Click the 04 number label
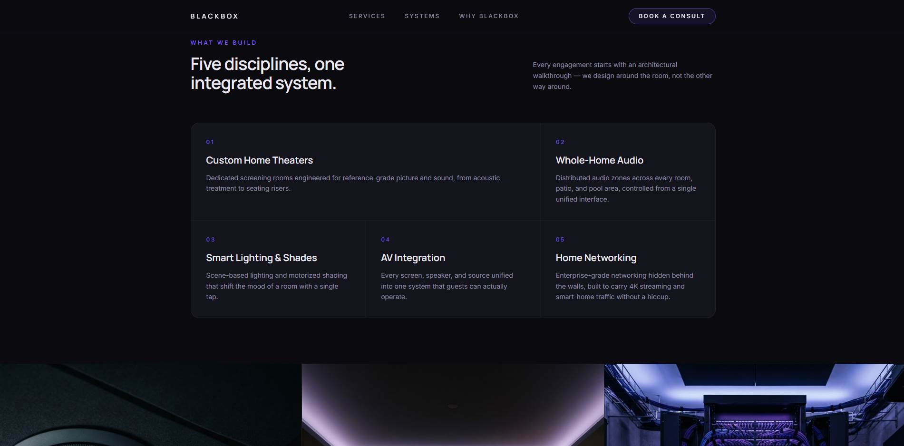 pos(386,240)
